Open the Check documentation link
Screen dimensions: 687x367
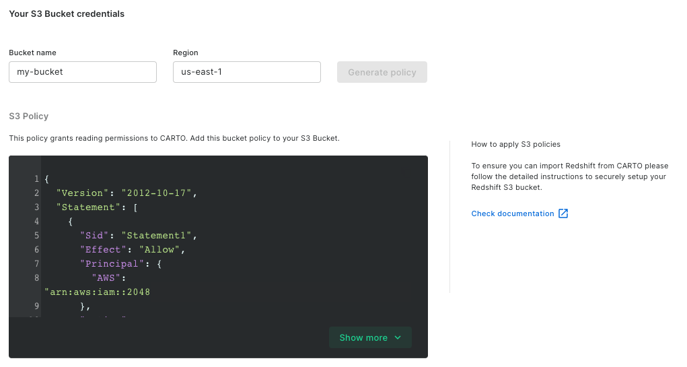[x=513, y=214]
